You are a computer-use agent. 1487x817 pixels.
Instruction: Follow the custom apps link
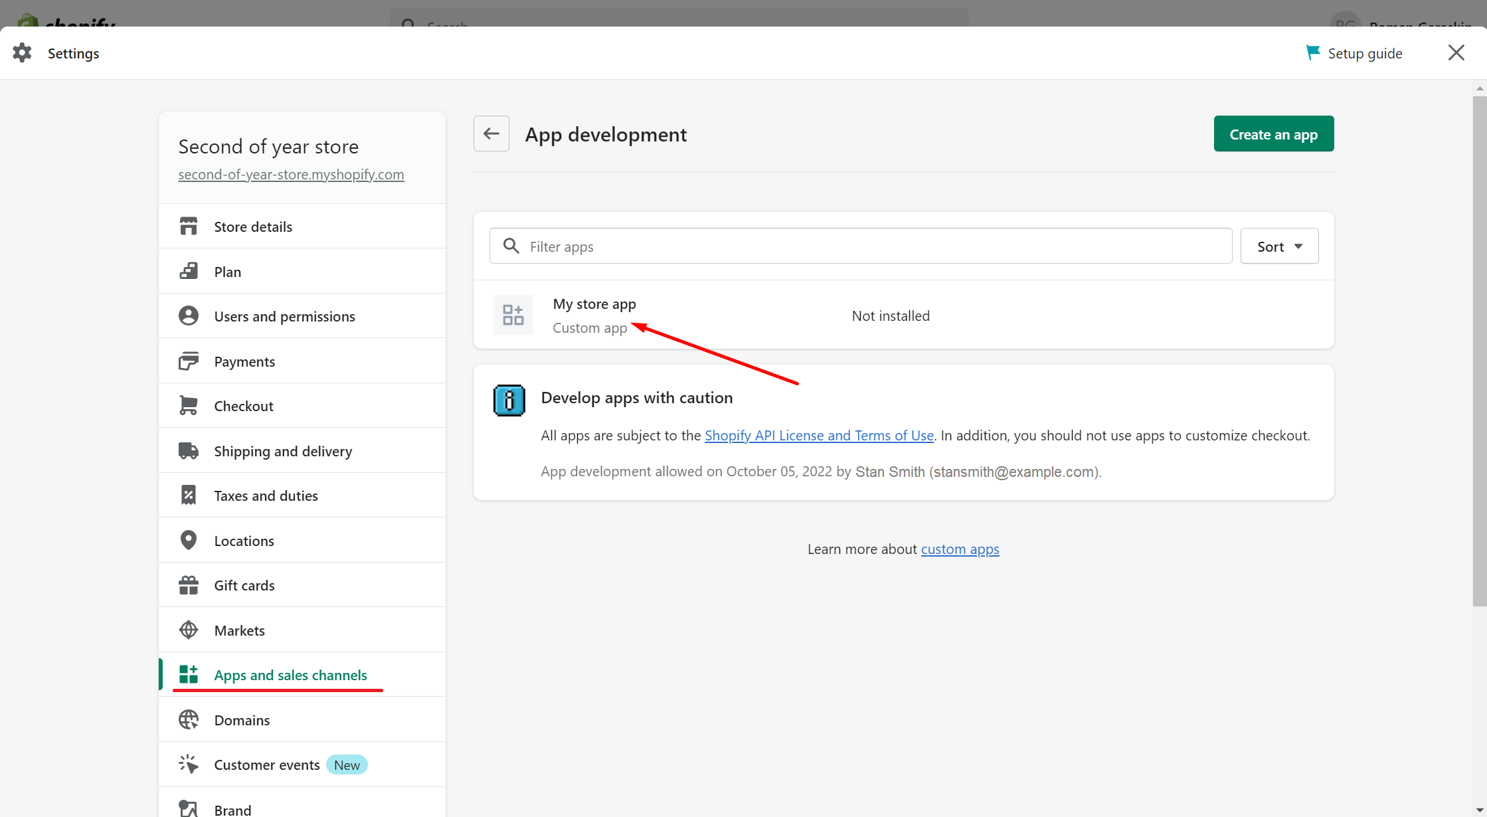pos(960,549)
